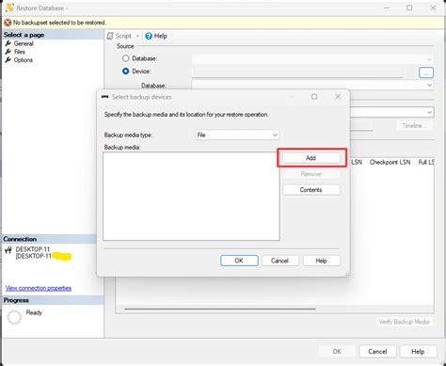
Task: Select the Device source radio button
Action: pos(125,72)
